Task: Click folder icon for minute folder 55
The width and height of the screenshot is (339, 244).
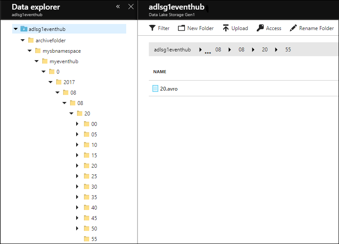Action: tap(87, 239)
